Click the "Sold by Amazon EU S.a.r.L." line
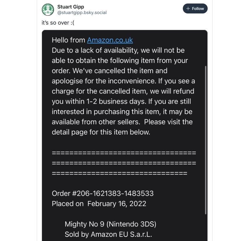The width and height of the screenshot is (250, 241). tap(108, 234)
